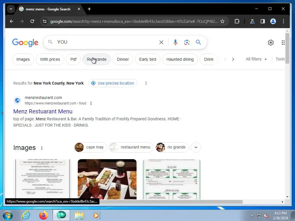Open Google quick settings gear
295x221 pixels.
[271, 43]
